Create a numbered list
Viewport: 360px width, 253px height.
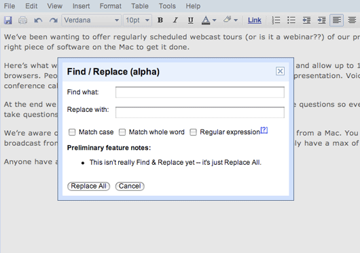[x=276, y=20]
